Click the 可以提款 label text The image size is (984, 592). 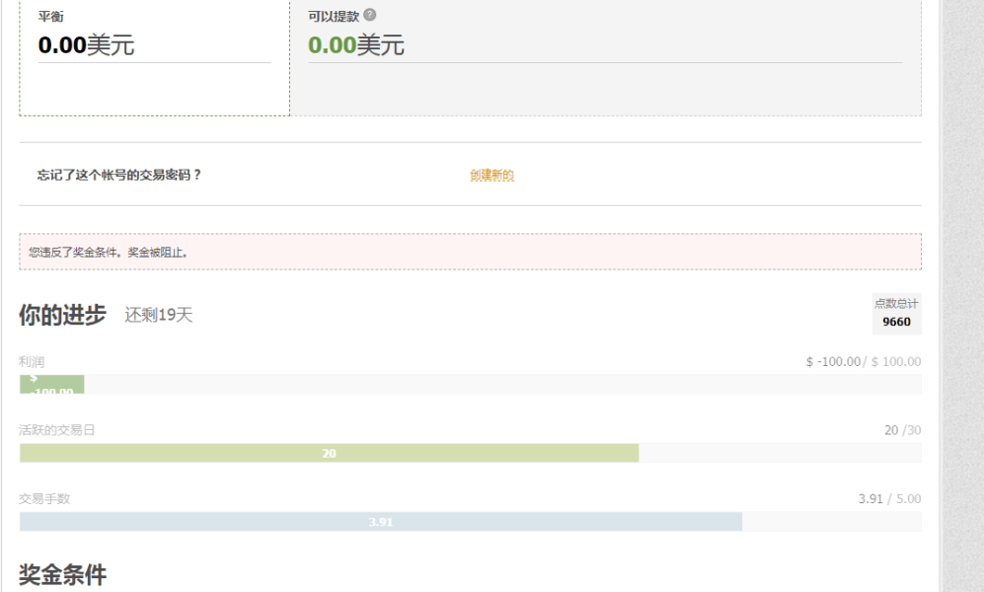pos(334,16)
